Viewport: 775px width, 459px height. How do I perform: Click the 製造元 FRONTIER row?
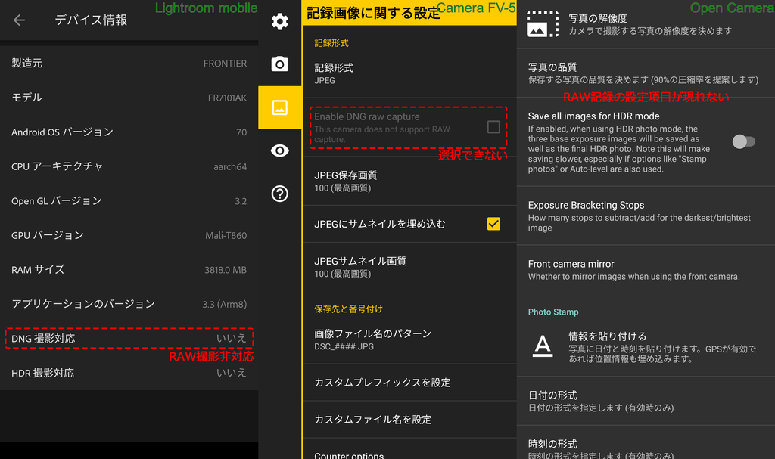129,64
